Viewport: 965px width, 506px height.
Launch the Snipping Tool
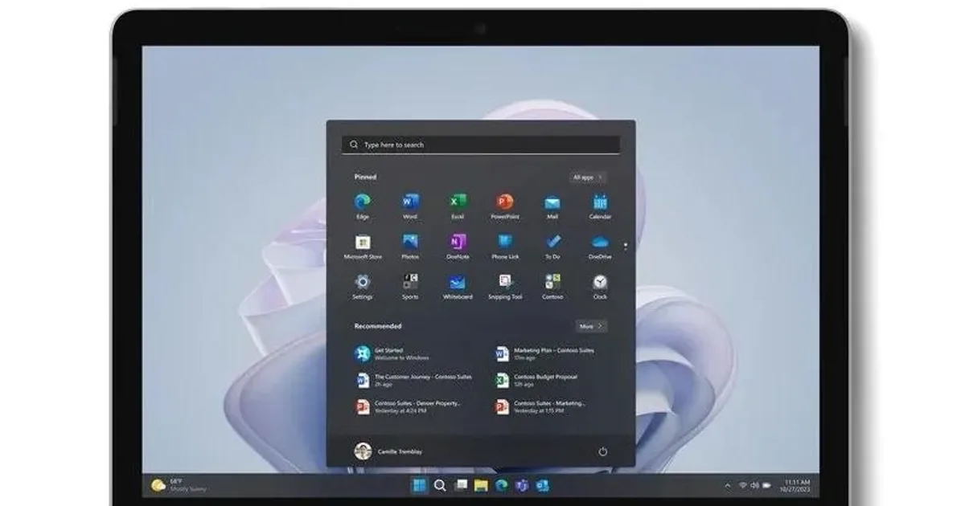coord(505,286)
